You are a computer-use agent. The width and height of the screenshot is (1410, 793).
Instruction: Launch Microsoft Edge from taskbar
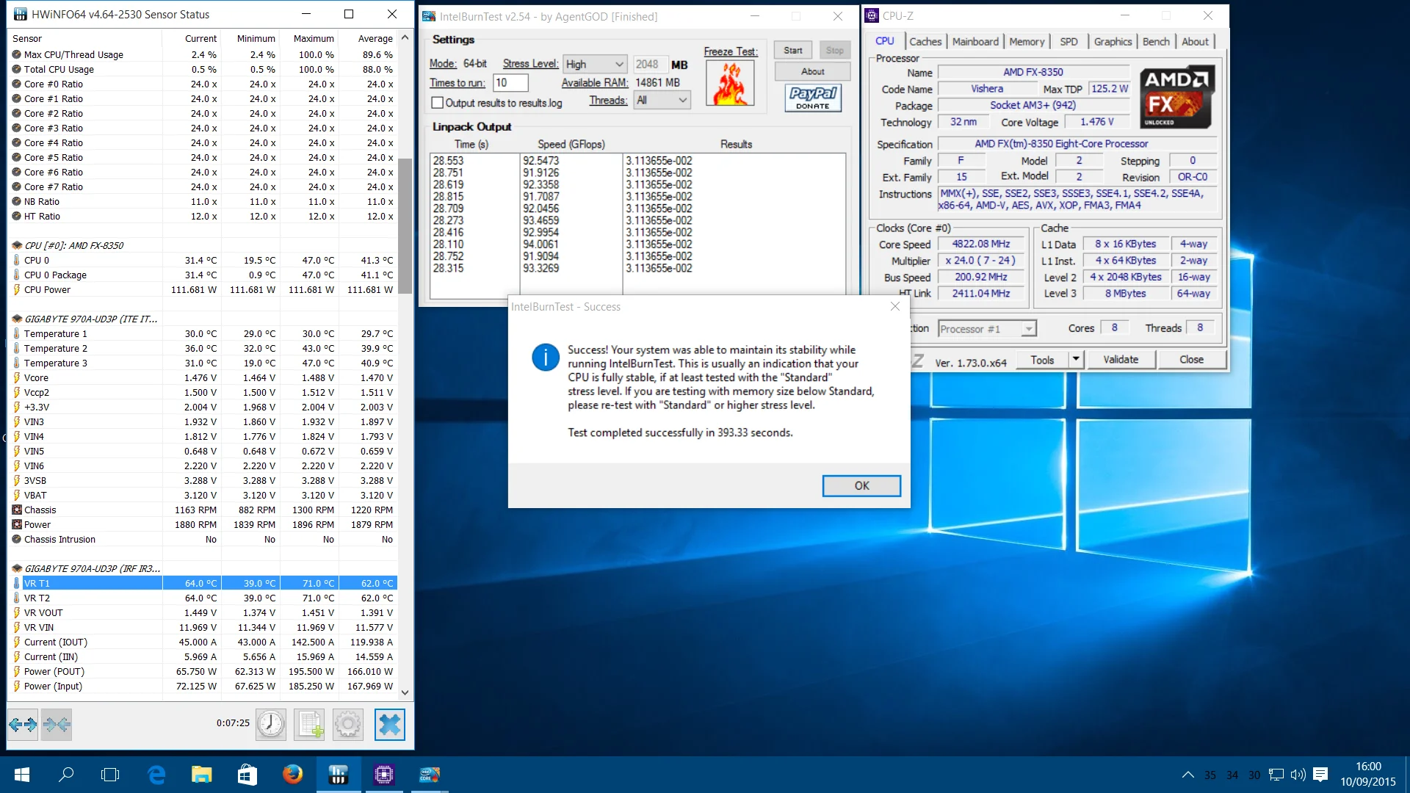tap(156, 775)
